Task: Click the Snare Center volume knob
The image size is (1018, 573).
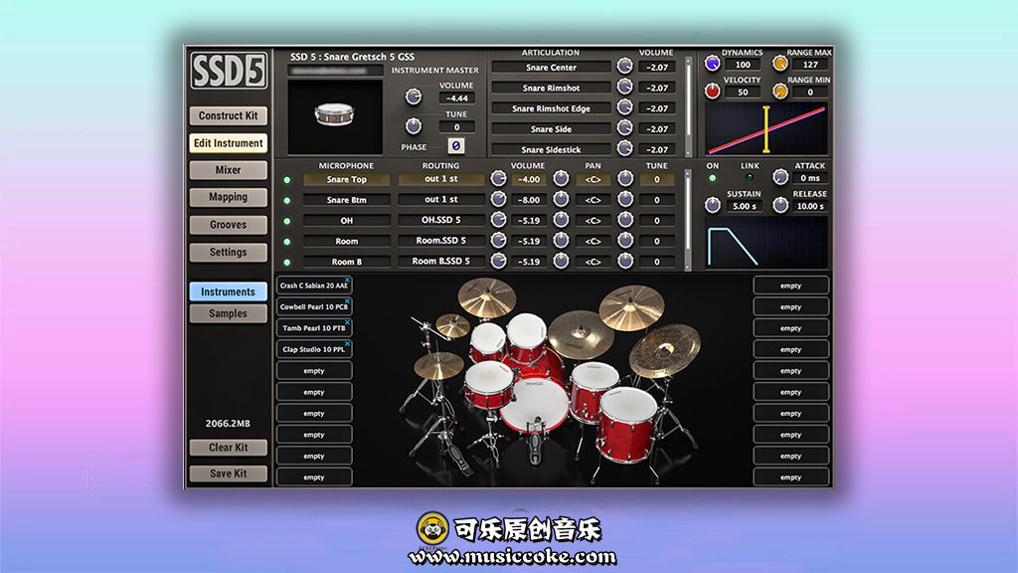Action: (624, 66)
